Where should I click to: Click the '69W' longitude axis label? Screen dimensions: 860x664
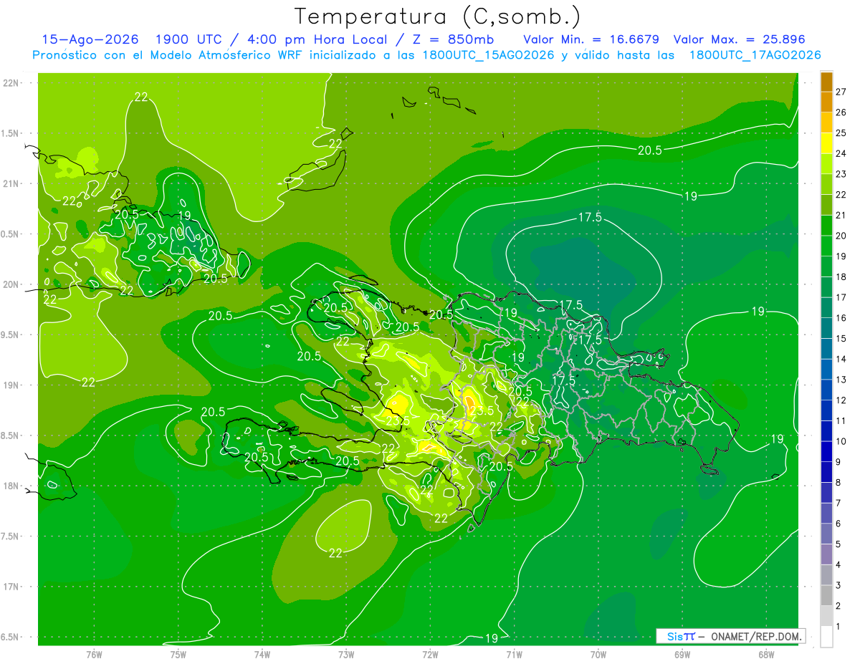click(x=682, y=654)
